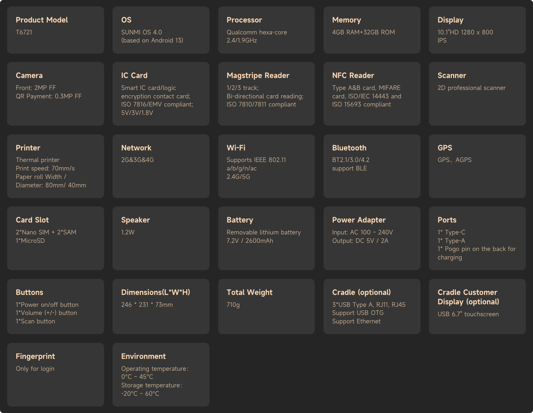533x413 pixels.
Task: Click the Environment card heading
Action: point(143,356)
